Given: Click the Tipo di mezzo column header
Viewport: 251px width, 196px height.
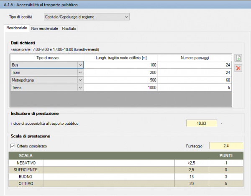Looking at the screenshot, I should coord(47,58).
